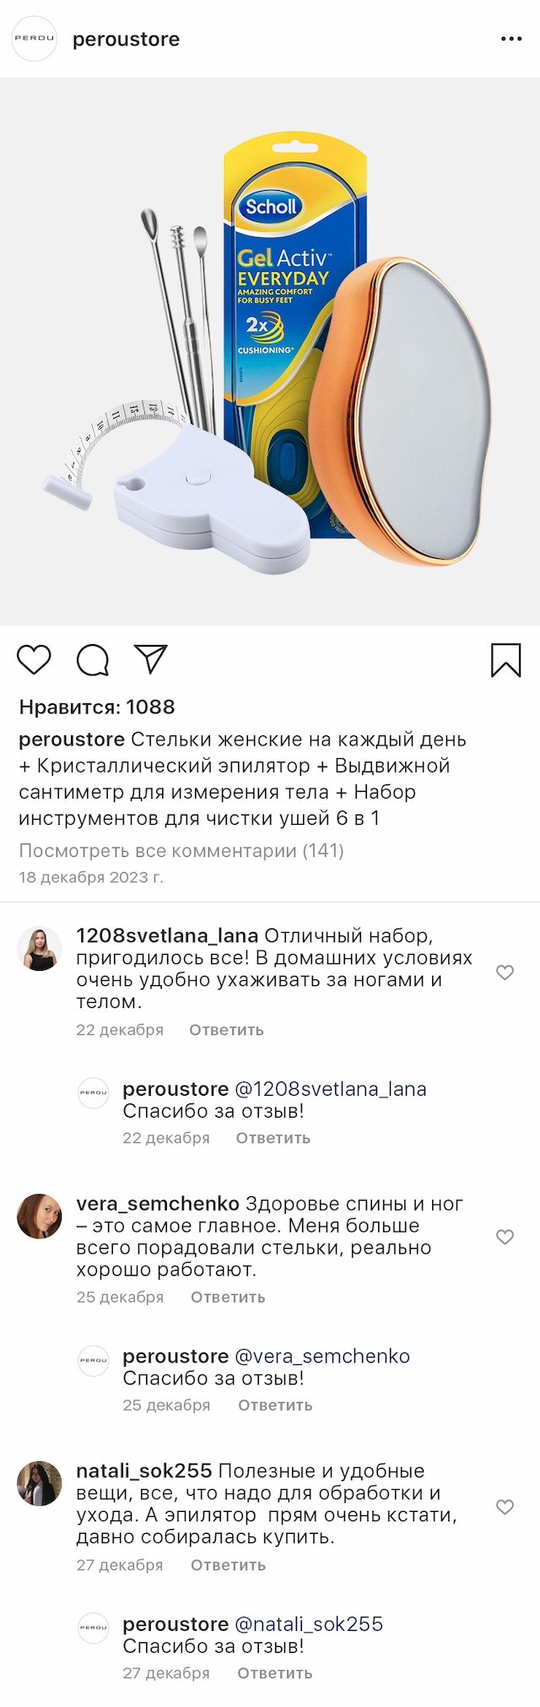Open comments via speech bubble icon
The image size is (540, 1707).
pos(93,660)
